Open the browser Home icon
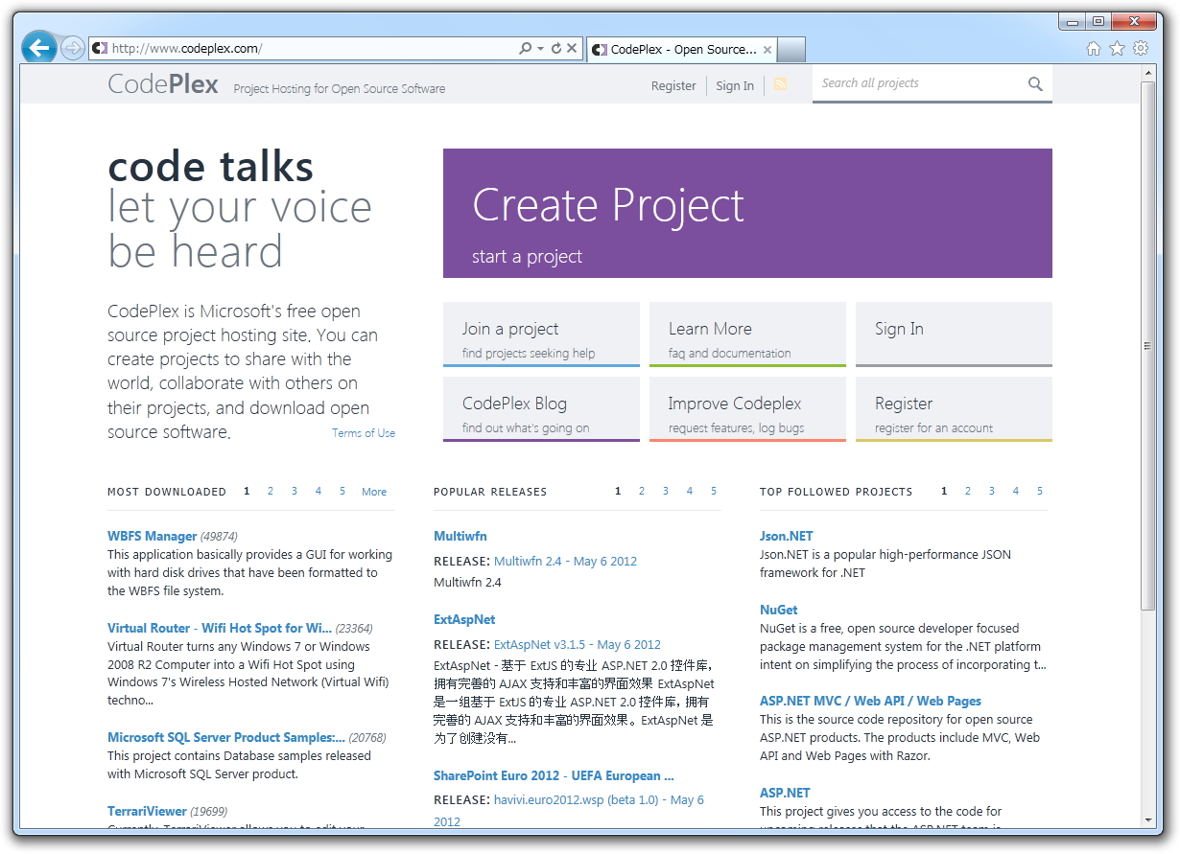 coord(1094,49)
